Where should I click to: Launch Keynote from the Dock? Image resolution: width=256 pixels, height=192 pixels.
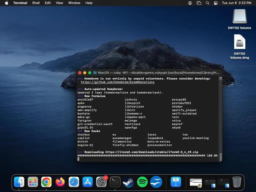coord(176,182)
